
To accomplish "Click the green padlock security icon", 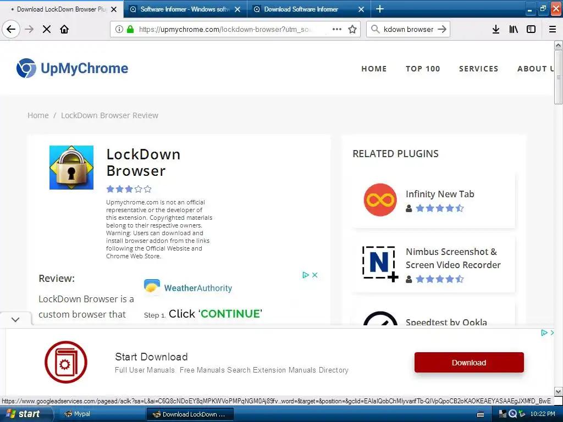I will tap(130, 29).
